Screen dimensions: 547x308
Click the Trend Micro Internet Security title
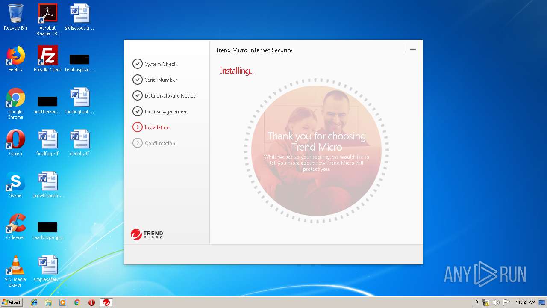click(x=254, y=50)
